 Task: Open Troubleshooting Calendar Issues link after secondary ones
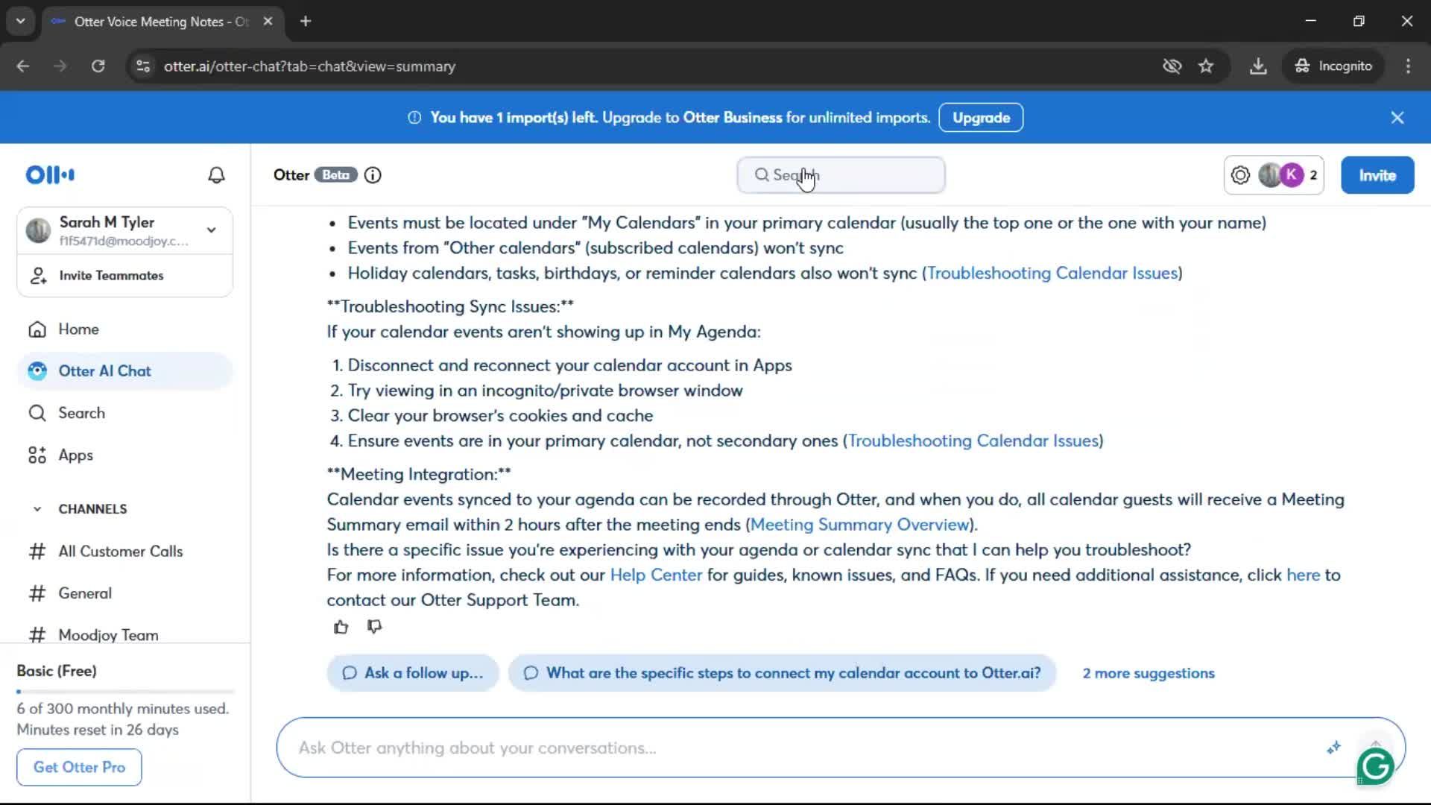[973, 441]
